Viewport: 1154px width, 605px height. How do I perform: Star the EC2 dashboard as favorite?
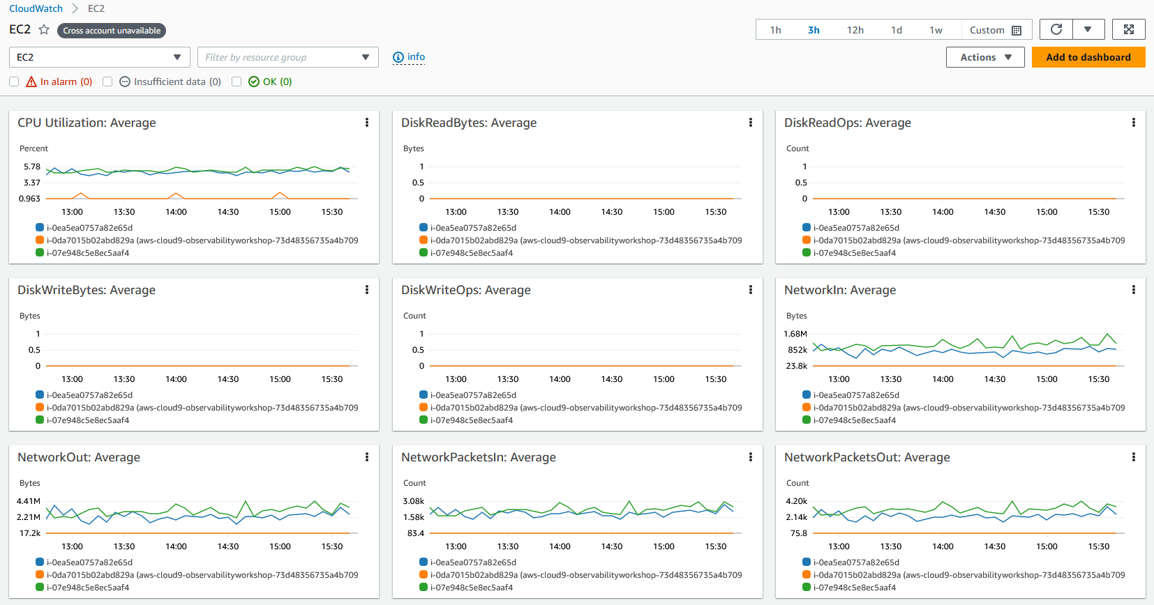(x=44, y=29)
